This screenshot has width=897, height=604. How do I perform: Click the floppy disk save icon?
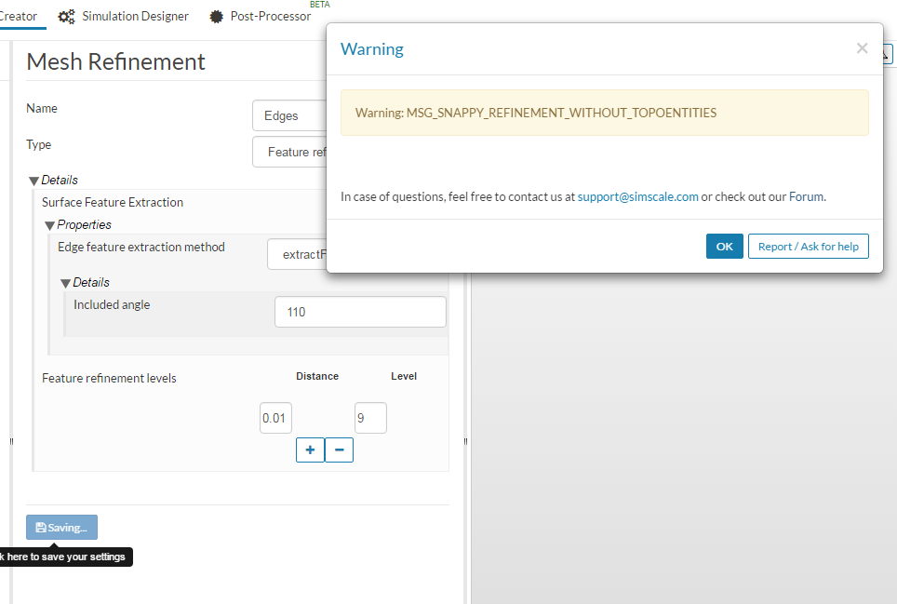pyautogui.click(x=41, y=528)
